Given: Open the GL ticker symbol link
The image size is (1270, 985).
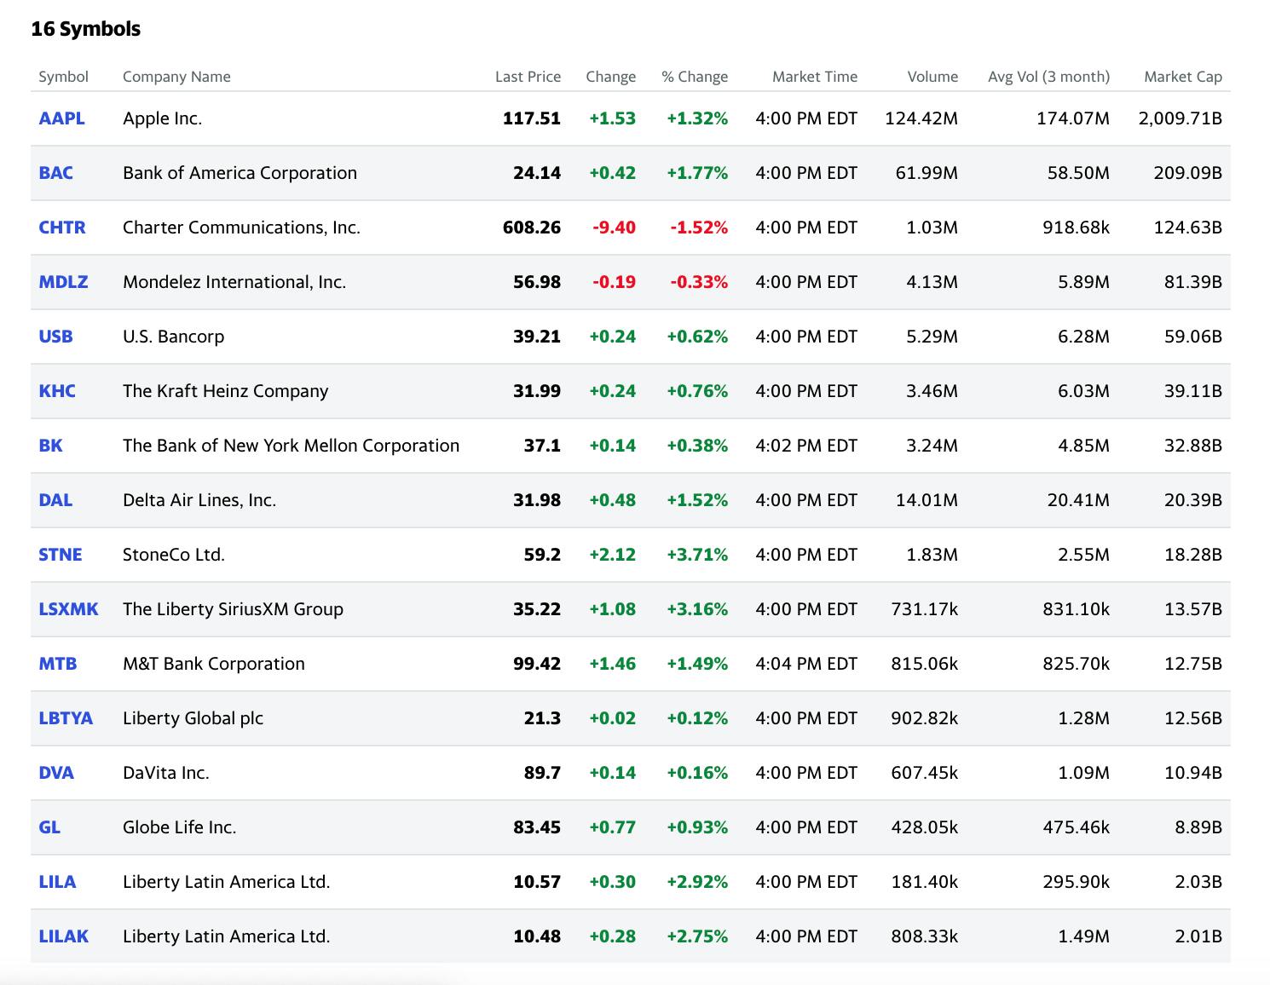Looking at the screenshot, I should (49, 827).
